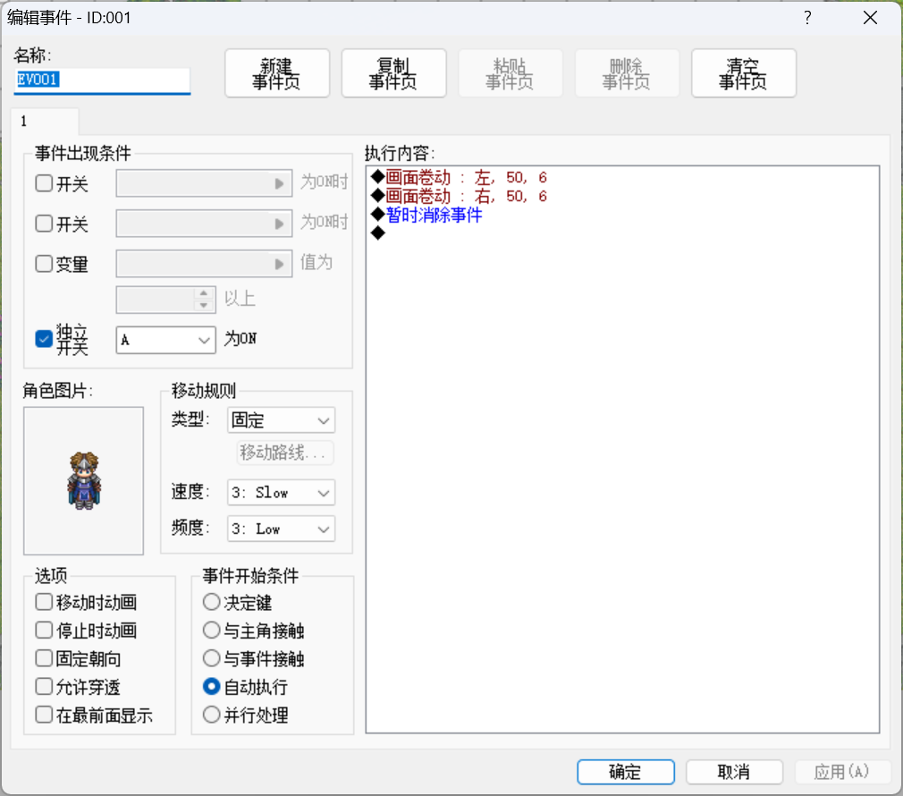Open the 类型 固定 dropdown

[x=281, y=420]
